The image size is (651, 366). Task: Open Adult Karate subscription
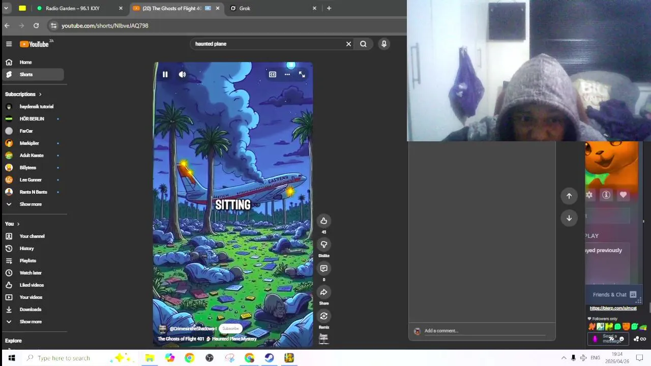(x=32, y=156)
